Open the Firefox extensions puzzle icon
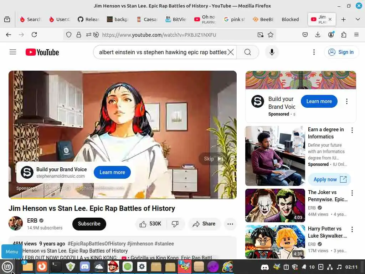Screen dimensions: 365x274 pyautogui.click(x=344, y=35)
